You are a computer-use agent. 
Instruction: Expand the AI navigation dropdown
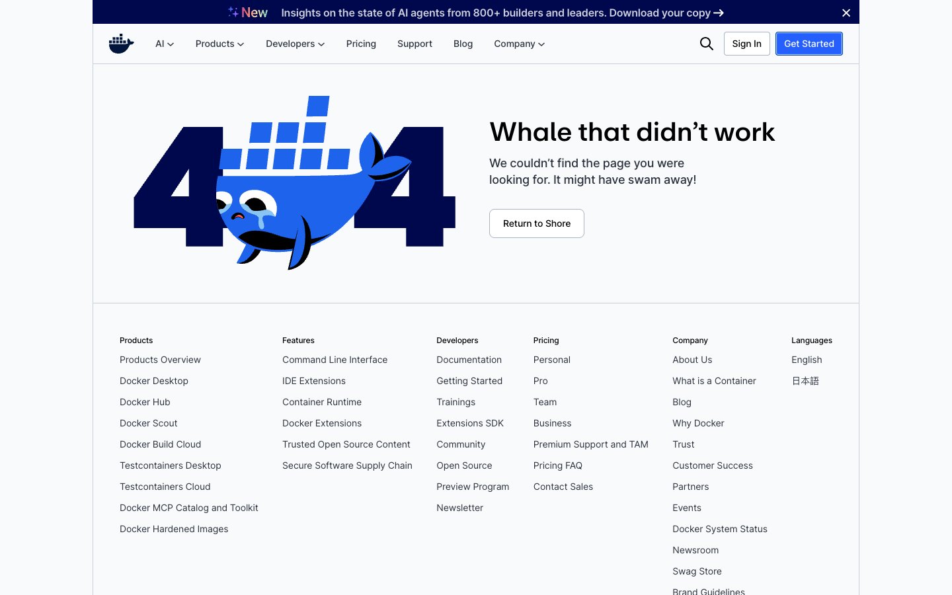(164, 44)
